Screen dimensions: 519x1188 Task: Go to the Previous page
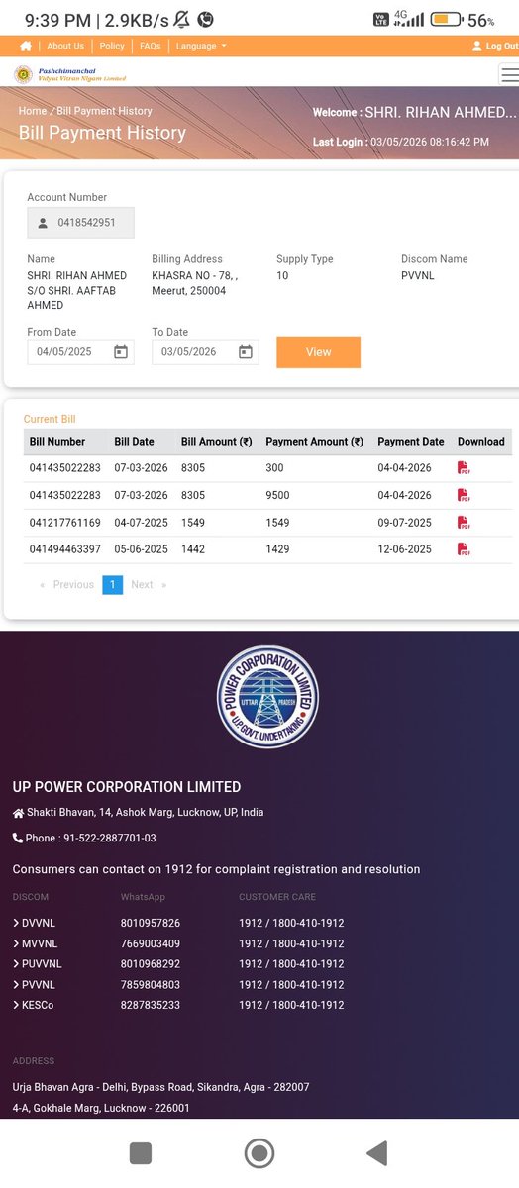pos(66,585)
